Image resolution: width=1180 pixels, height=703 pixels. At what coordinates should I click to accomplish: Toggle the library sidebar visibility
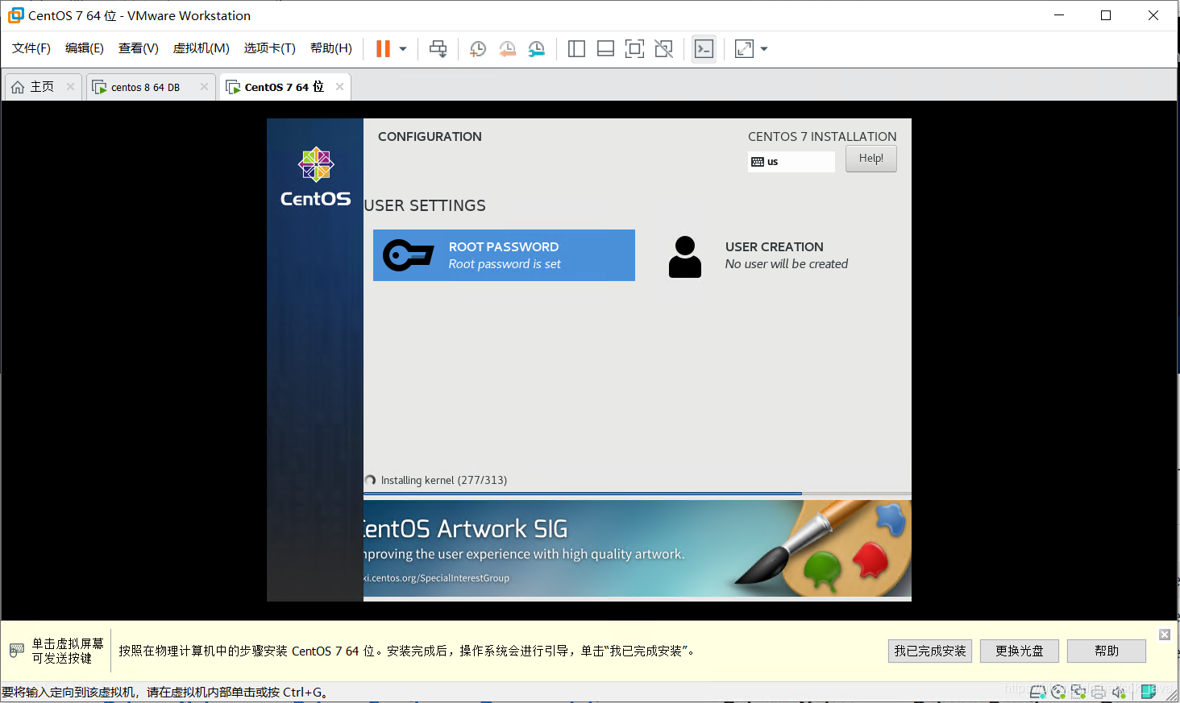576,48
